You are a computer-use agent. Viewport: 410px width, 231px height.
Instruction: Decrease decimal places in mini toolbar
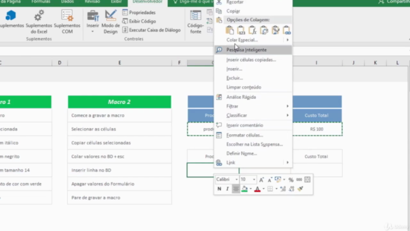coord(291,189)
